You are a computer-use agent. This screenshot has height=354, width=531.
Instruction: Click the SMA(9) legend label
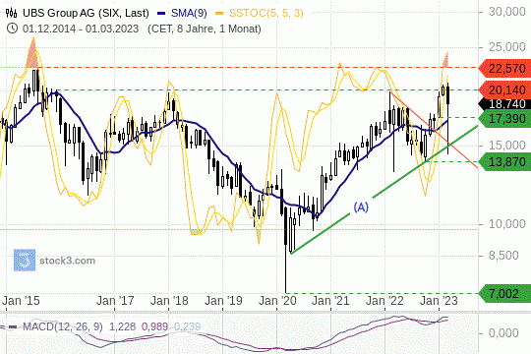(189, 13)
